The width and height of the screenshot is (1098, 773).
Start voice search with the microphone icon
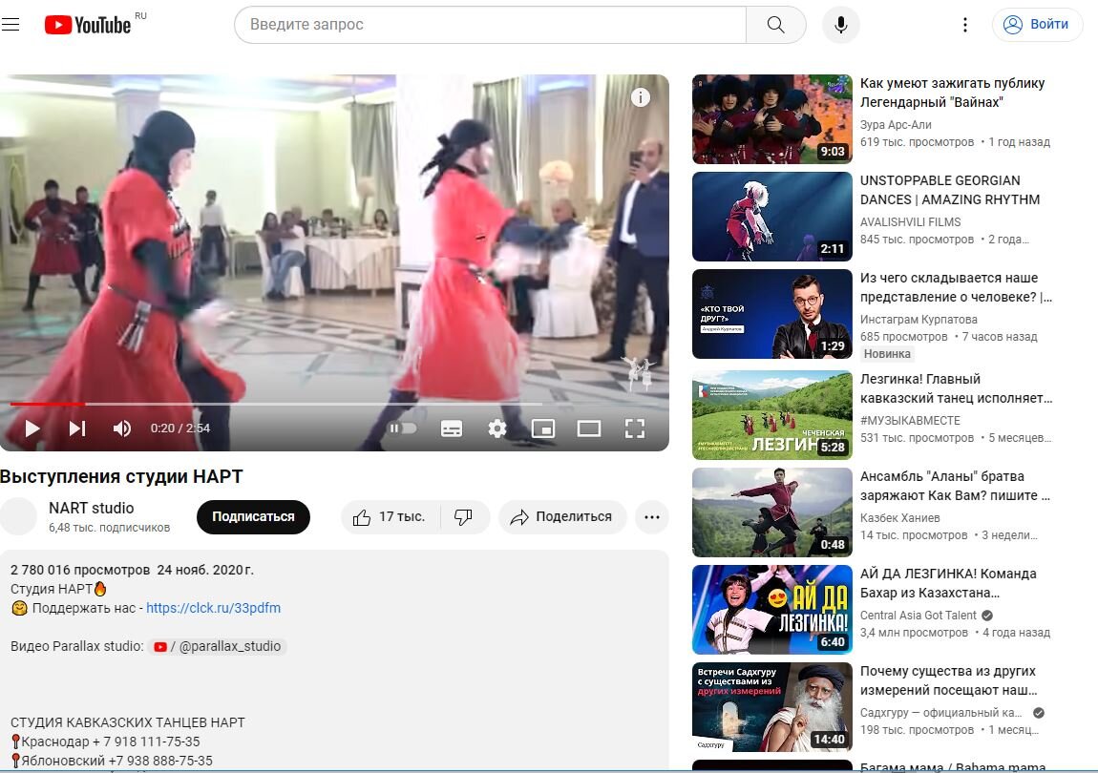(x=840, y=24)
